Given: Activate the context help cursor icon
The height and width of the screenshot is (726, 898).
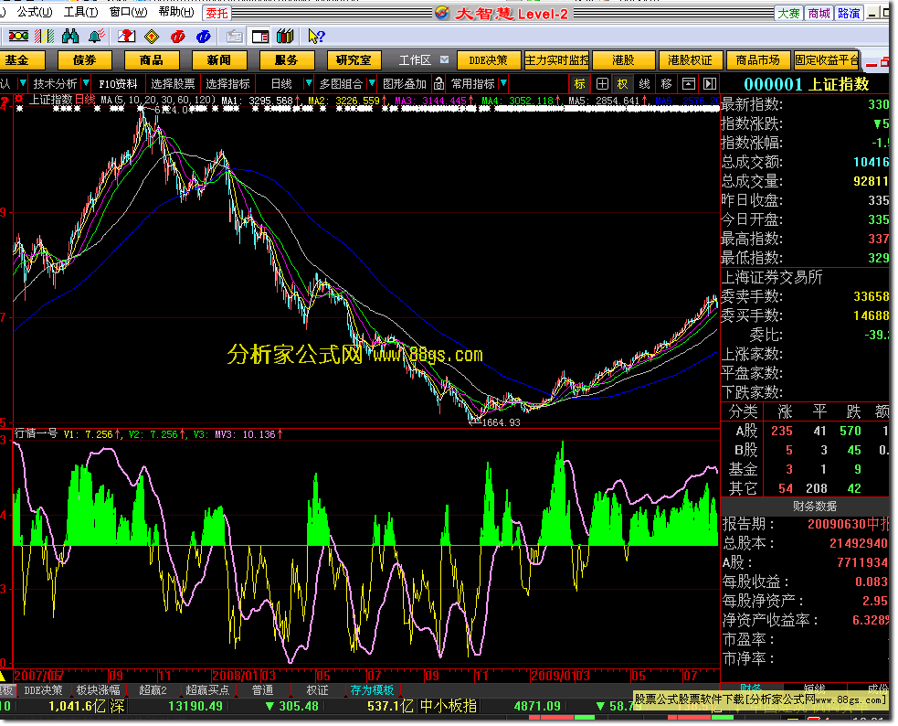Looking at the screenshot, I should (x=316, y=37).
